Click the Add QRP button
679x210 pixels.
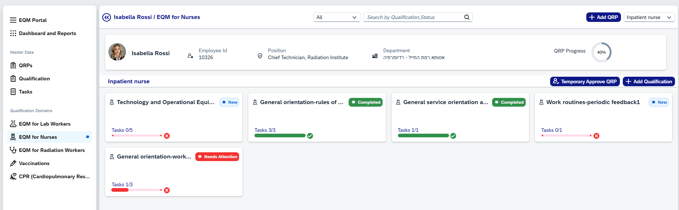(603, 17)
